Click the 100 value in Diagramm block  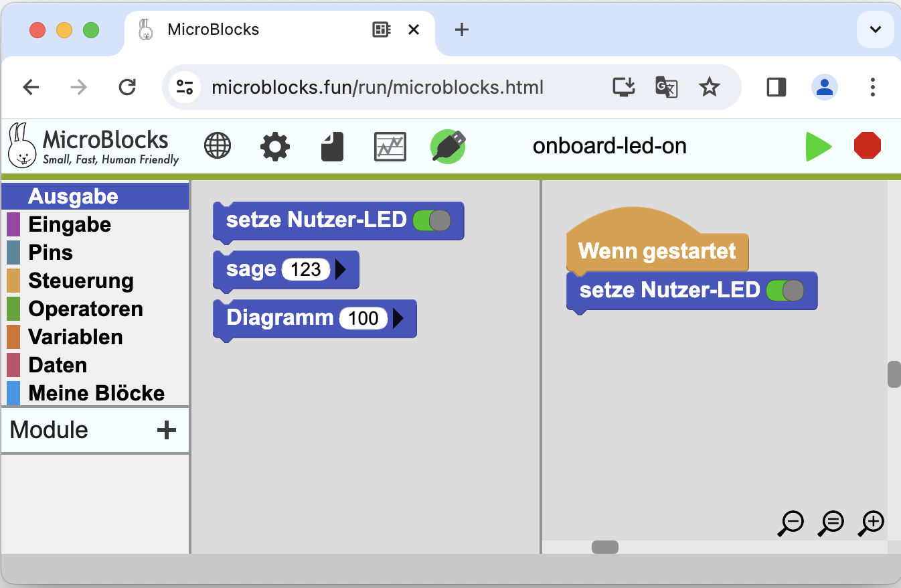[x=363, y=318]
